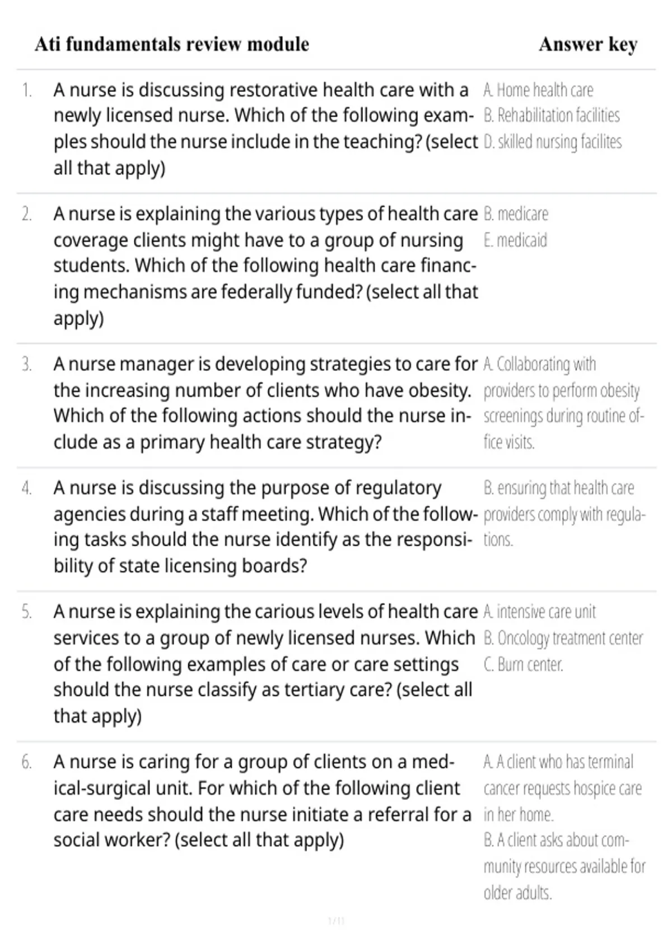The width and height of the screenshot is (672, 952).
Task: Select question 4 about state licensing boards
Action: coord(266,527)
